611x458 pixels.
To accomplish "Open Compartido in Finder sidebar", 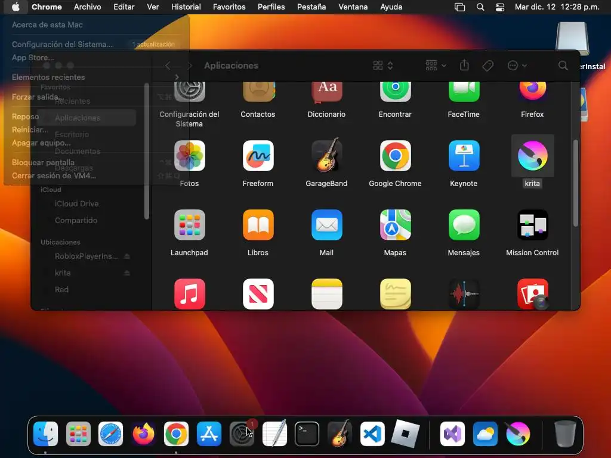I will coord(76,221).
